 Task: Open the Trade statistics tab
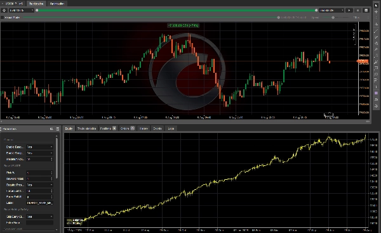(86, 129)
